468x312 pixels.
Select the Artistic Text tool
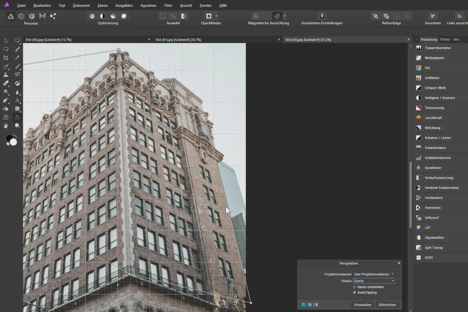17,101
